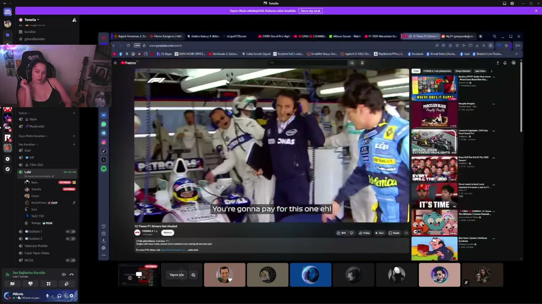This screenshot has width=542, height=304.
Task: Click the main shared stream video
Action: (310, 146)
